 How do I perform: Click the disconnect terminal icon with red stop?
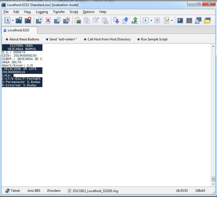[x=28, y=20]
